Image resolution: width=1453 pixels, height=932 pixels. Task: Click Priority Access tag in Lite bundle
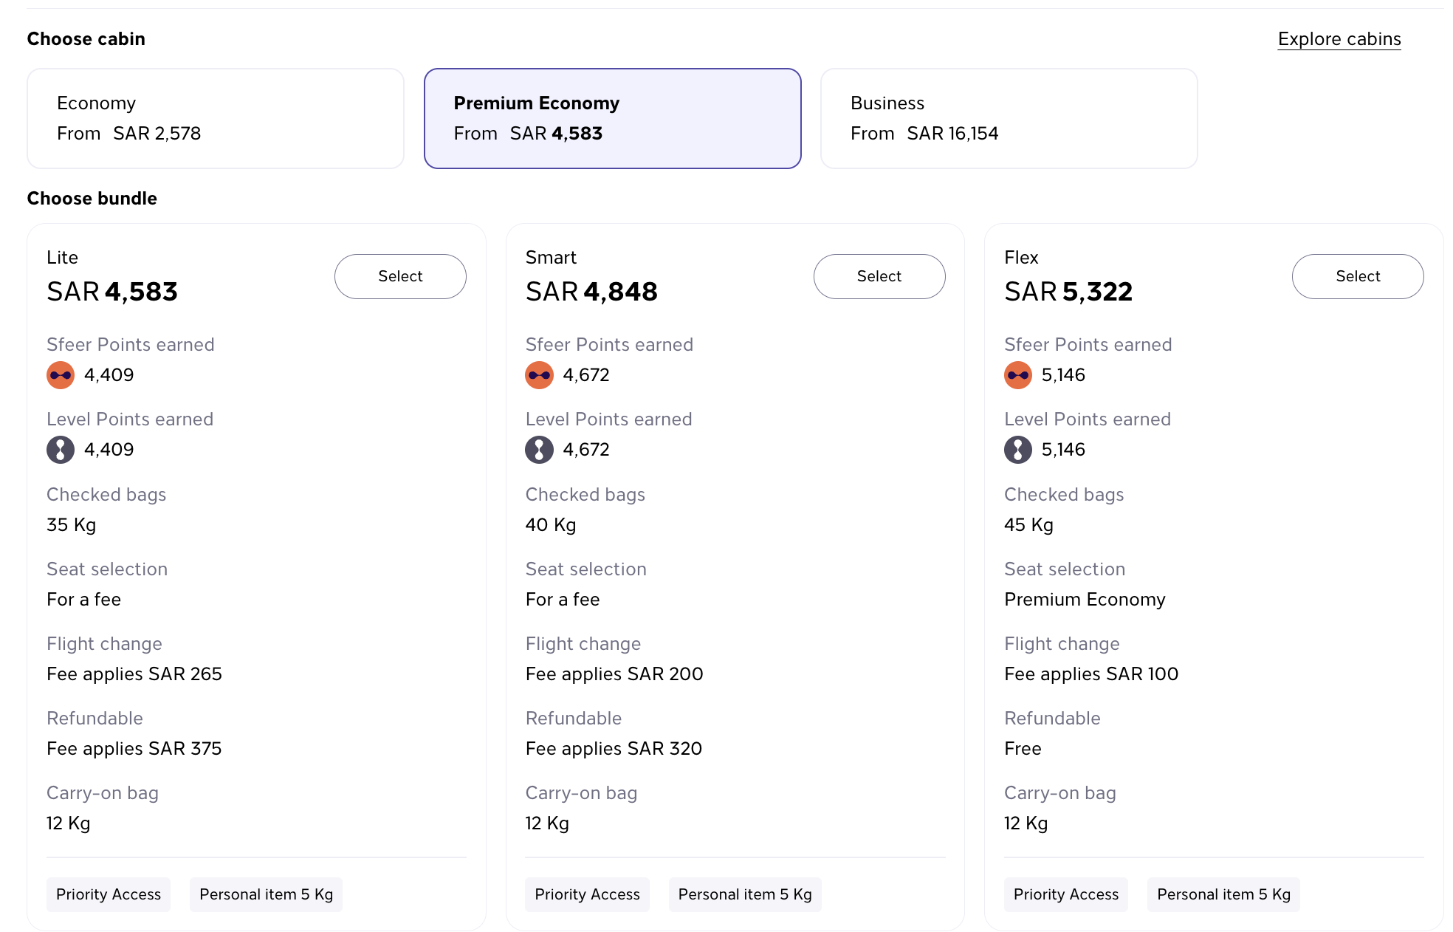coord(109,894)
